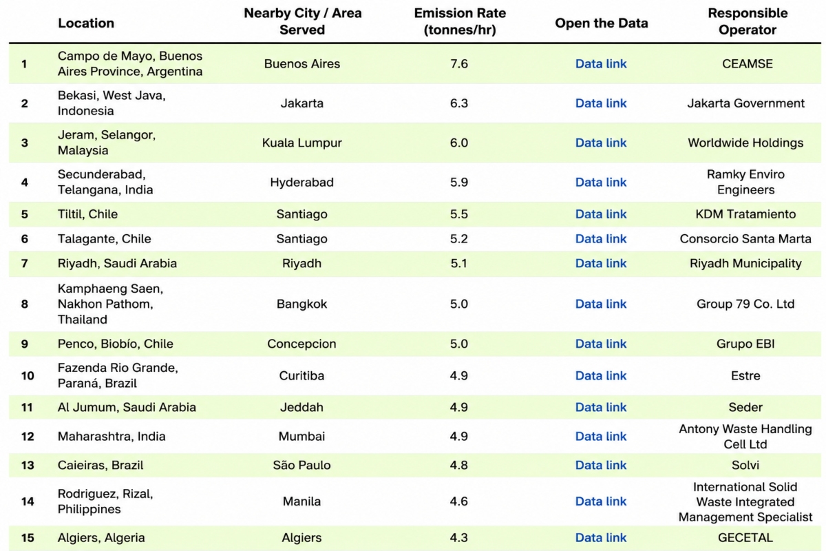Click the 4.3 emission rate value
The height and width of the screenshot is (551, 826).
coord(459,537)
